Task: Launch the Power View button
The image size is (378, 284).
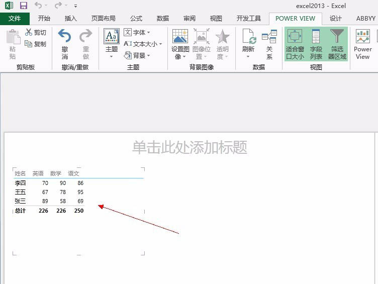Action: pos(362,44)
